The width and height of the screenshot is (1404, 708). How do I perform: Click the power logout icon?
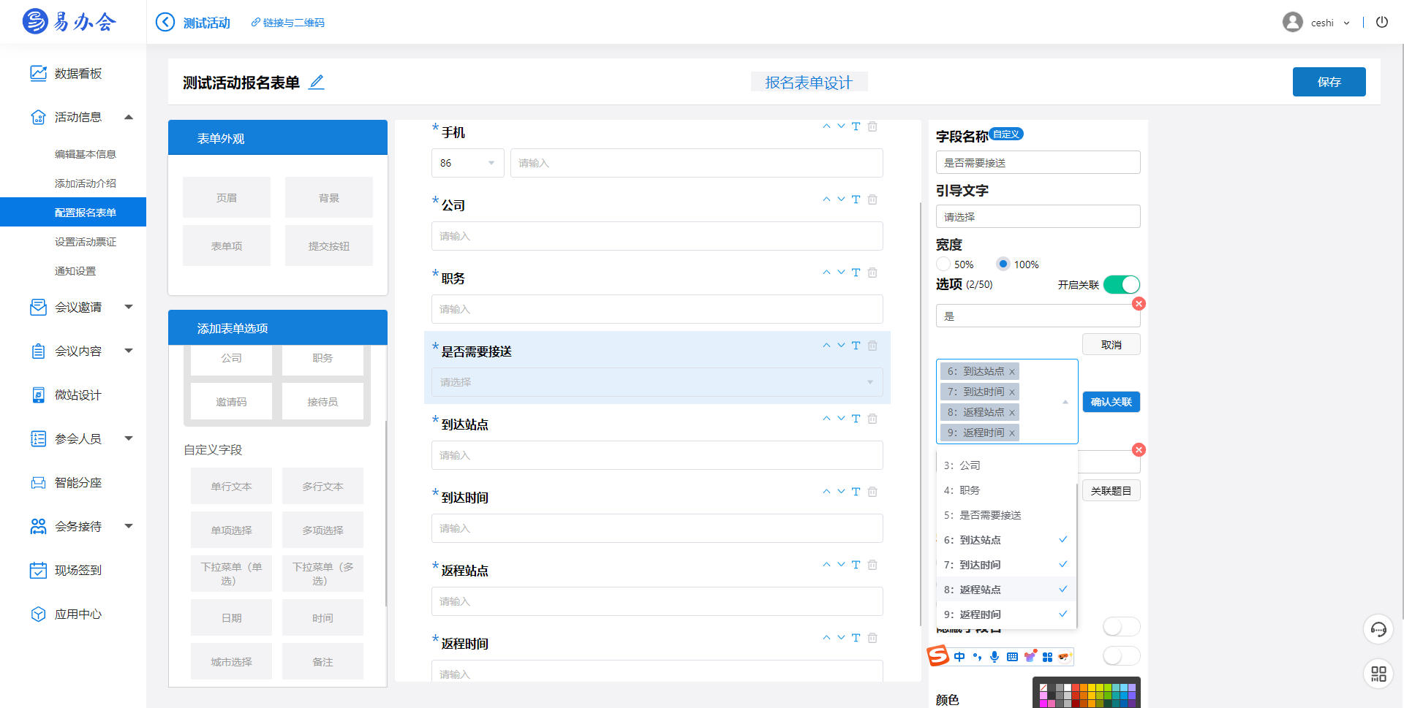(1381, 22)
